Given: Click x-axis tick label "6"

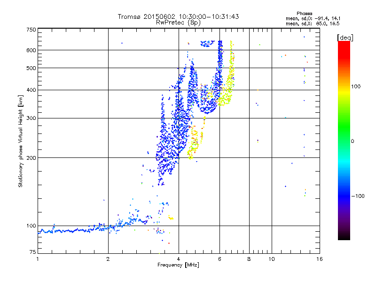Looking at the screenshot, I should tap(219, 259).
